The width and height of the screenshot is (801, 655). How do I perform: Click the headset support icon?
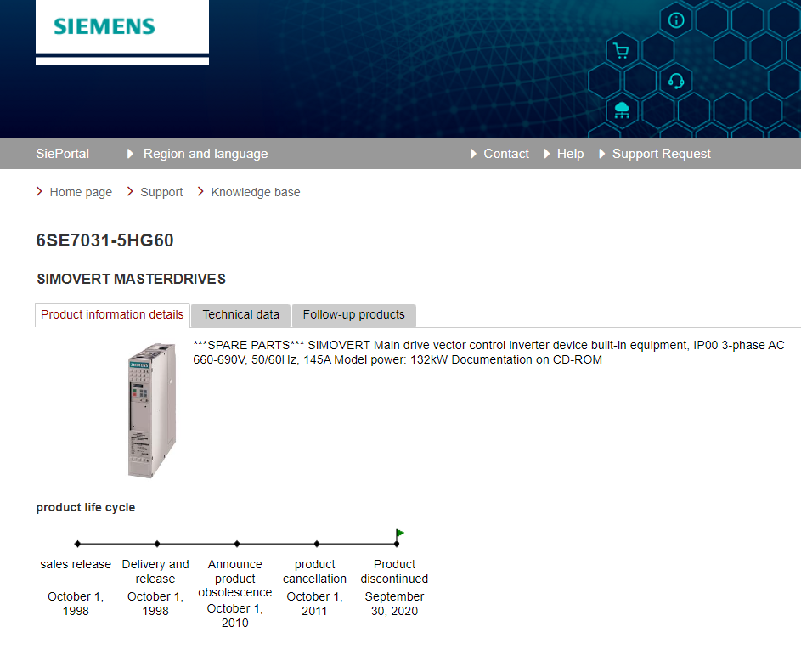[x=676, y=81]
